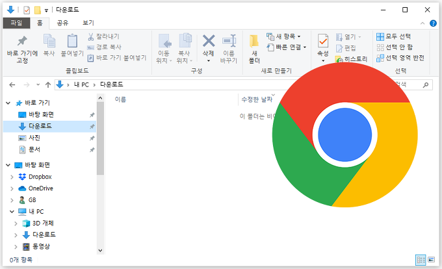This screenshot has width=442, height=269.
Task: Create a 새 폴더 new folder
Action: pyautogui.click(x=254, y=49)
